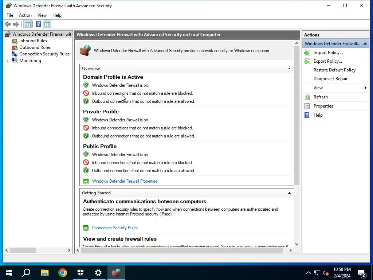Viewport: 373px width, 280px height.
Task: Open the View submenu arrow in Actions
Action: pyautogui.click(x=365, y=88)
